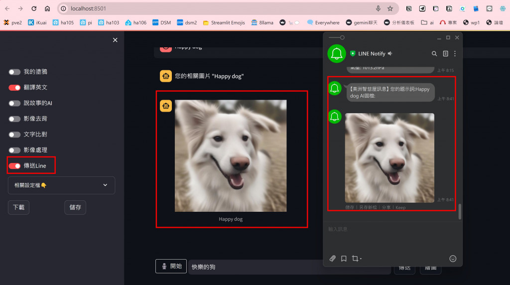This screenshot has width=510, height=285.
Task: Go back in the browser
Action: [7, 8]
